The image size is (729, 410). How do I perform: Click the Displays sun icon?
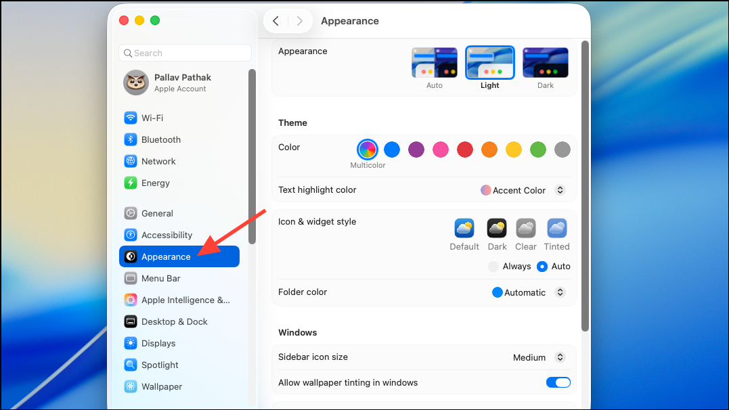point(131,343)
